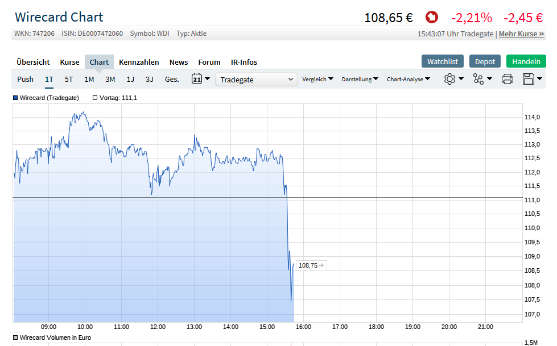The height and width of the screenshot is (346, 557).
Task: Print the chart with printer icon
Action: (x=508, y=79)
